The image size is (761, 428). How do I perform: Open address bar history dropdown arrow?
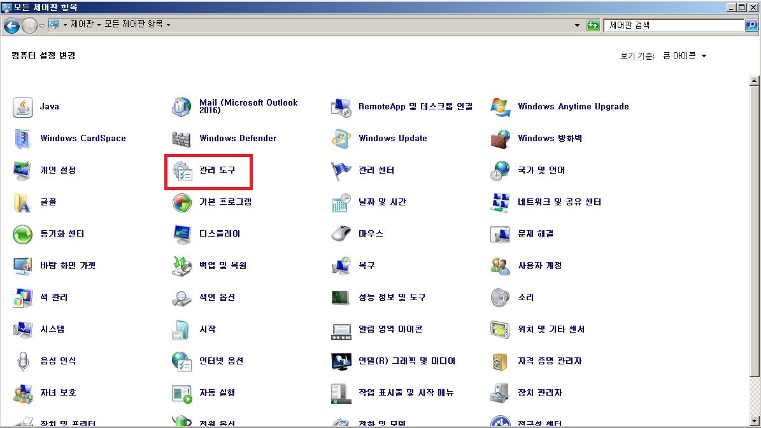(x=577, y=25)
